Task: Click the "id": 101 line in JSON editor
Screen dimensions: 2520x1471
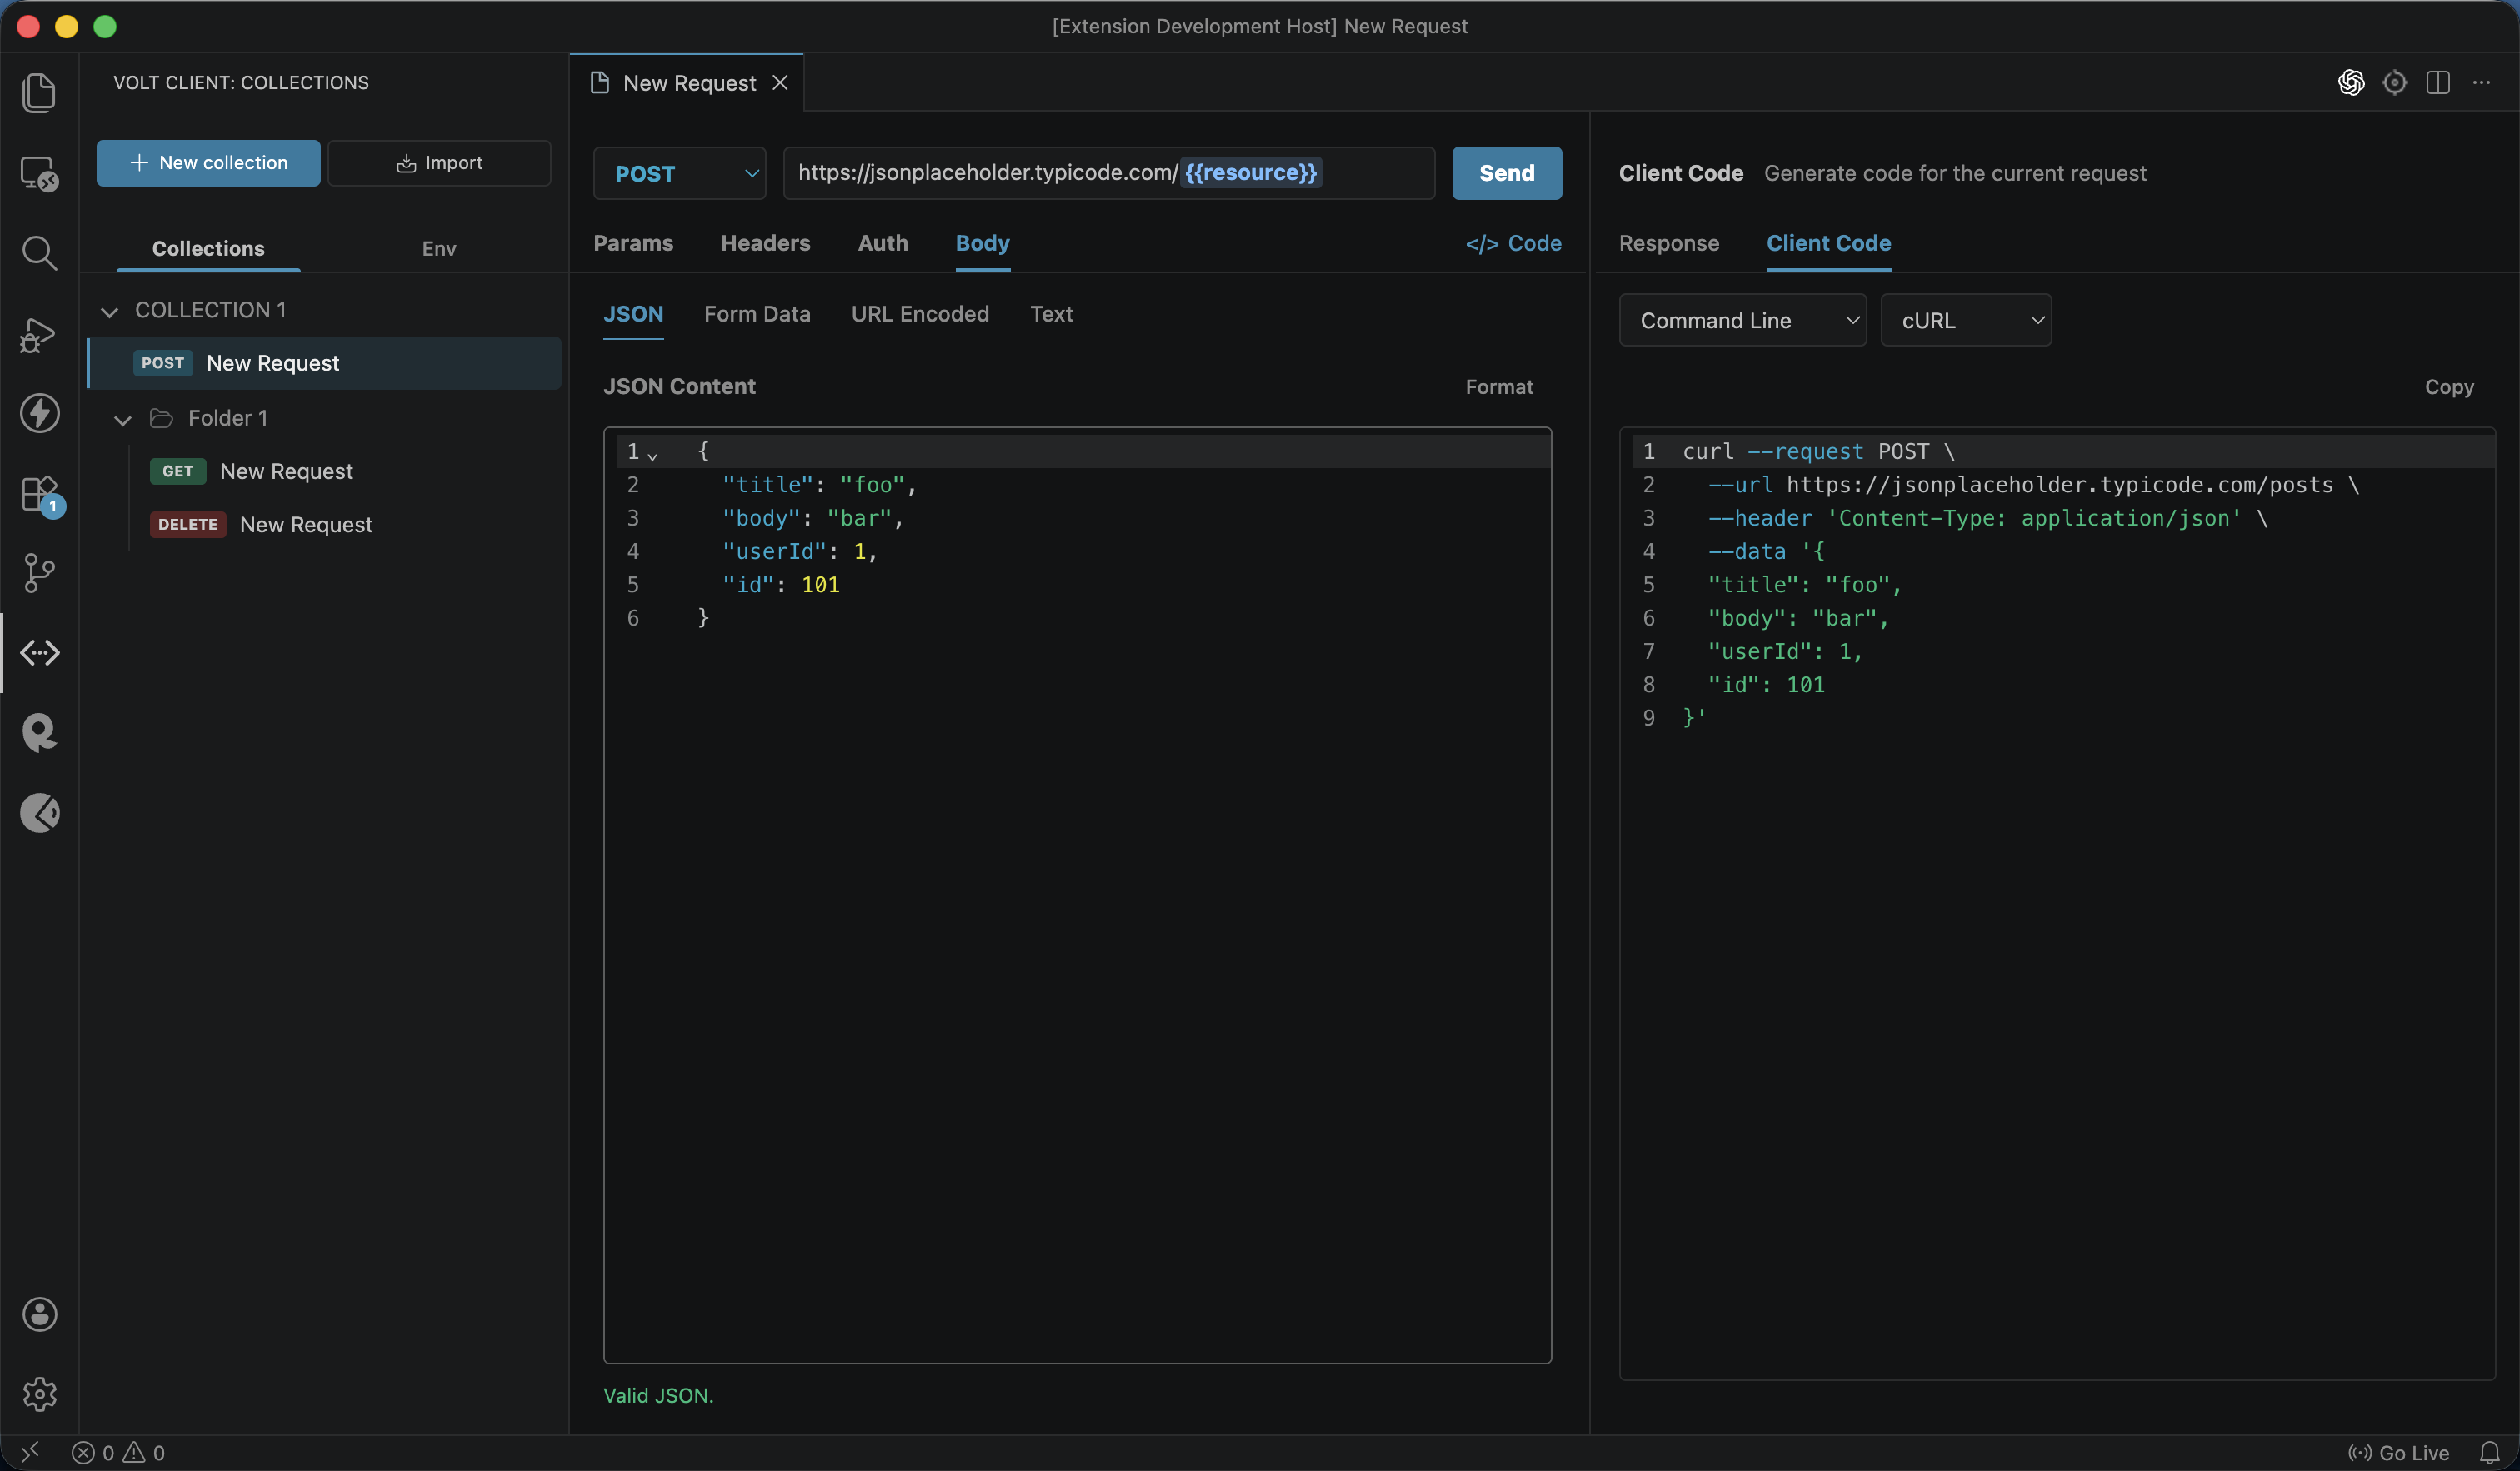Action: (780, 585)
